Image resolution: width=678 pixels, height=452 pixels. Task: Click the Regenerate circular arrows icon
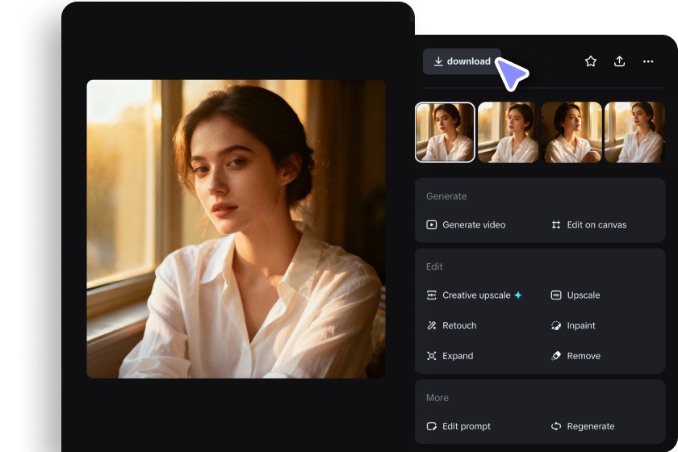556,426
